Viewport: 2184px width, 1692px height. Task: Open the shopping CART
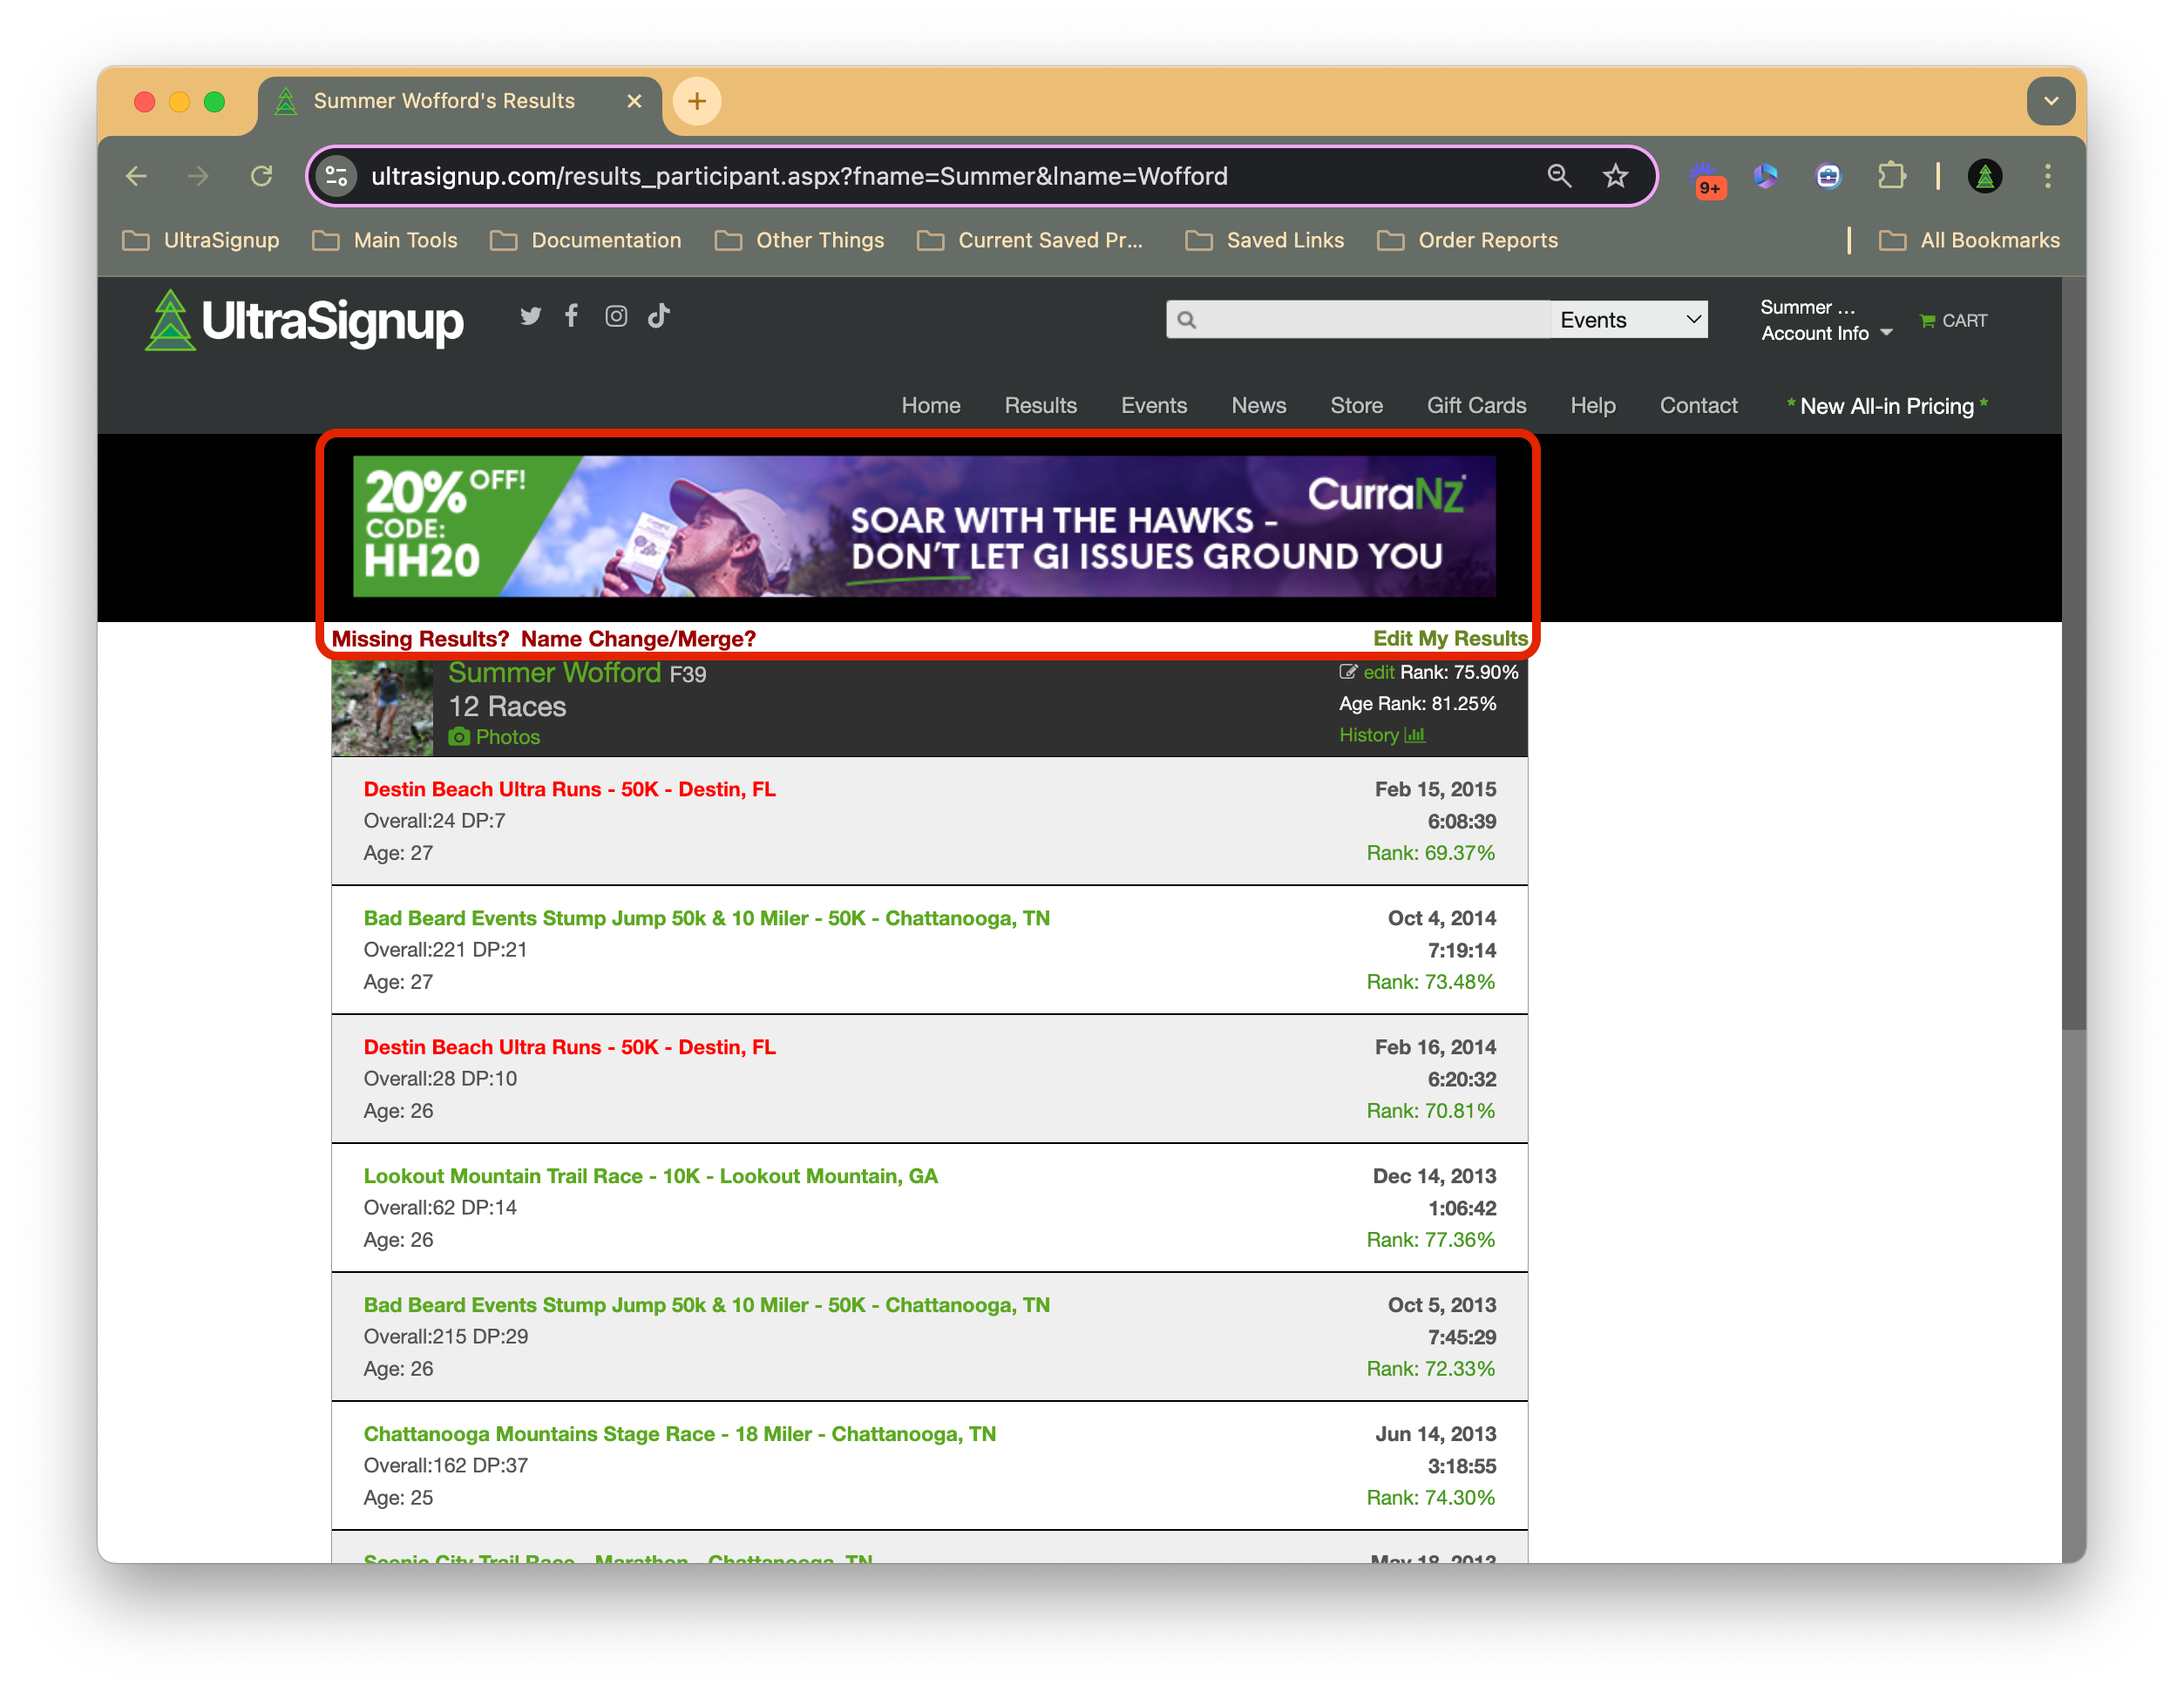point(1953,321)
